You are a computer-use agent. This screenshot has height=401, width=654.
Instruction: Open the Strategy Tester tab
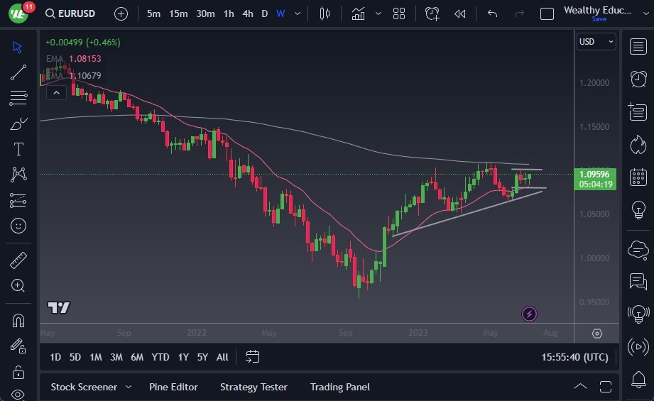(254, 387)
